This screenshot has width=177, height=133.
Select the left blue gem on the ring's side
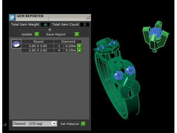point(118,75)
